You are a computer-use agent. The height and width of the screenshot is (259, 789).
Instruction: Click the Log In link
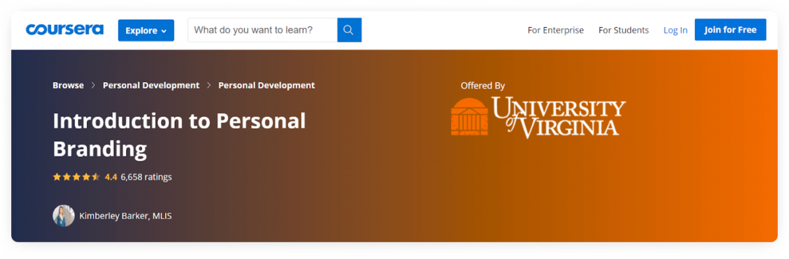click(675, 30)
